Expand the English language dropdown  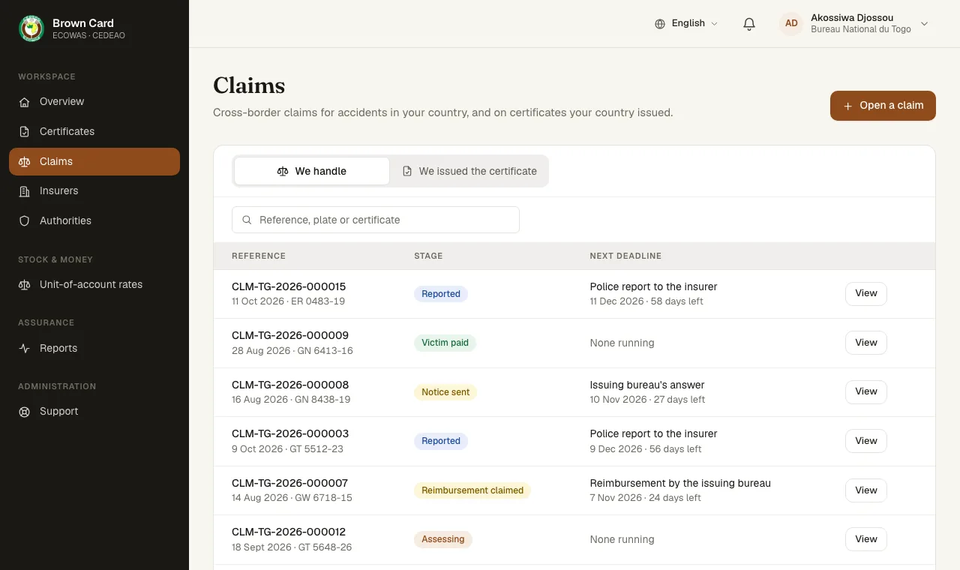686,24
